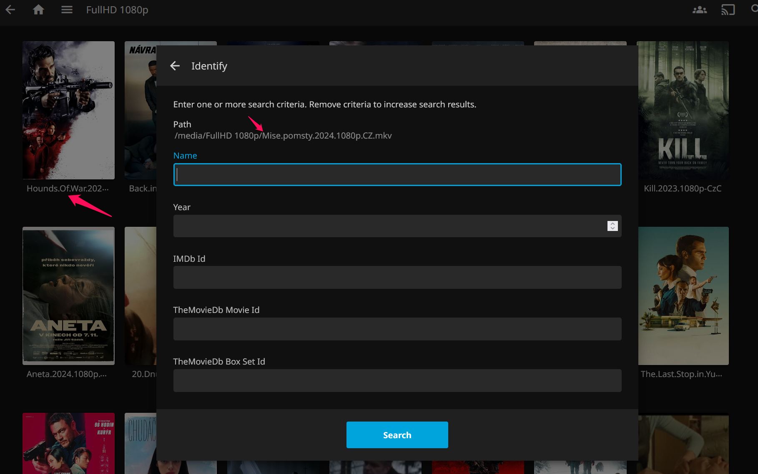The height and width of the screenshot is (474, 758).
Task: Click the Hounds.Of.War.202... title link
Action: [x=68, y=189]
